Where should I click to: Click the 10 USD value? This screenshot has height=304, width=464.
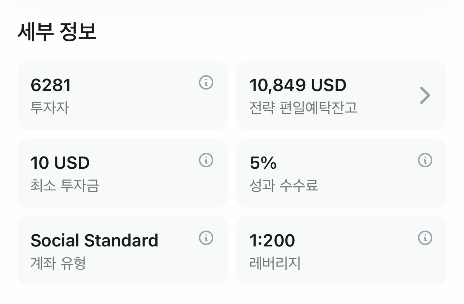coord(60,163)
